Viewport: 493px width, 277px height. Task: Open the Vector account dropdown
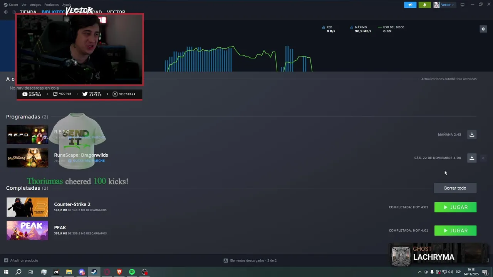coord(448,5)
